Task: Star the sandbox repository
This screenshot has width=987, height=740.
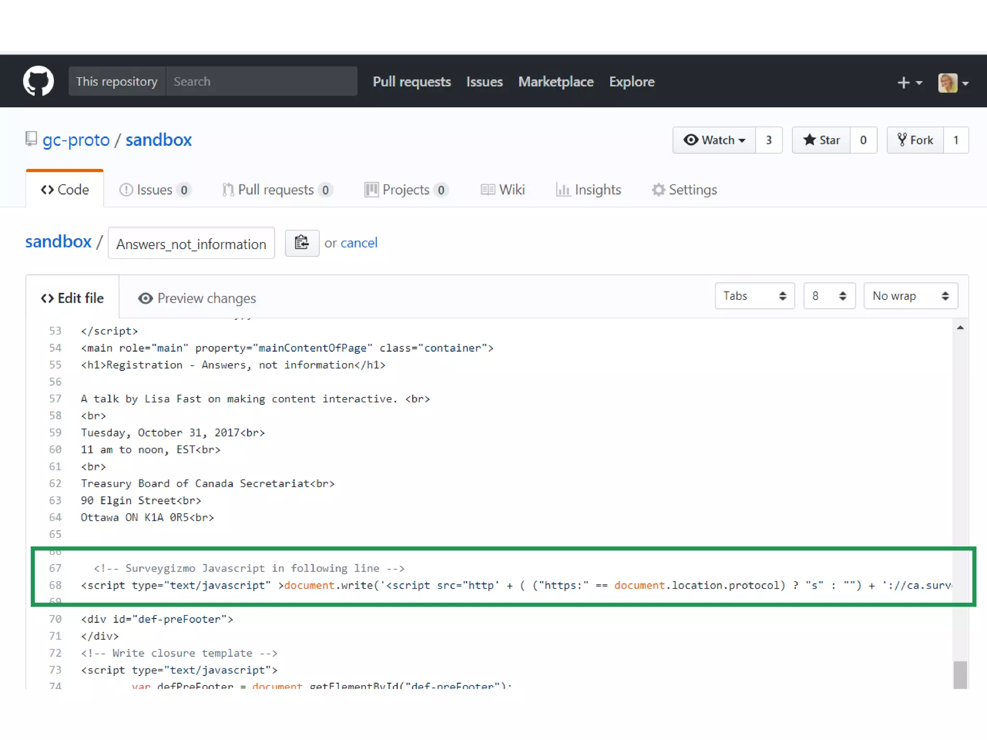Action: [821, 140]
